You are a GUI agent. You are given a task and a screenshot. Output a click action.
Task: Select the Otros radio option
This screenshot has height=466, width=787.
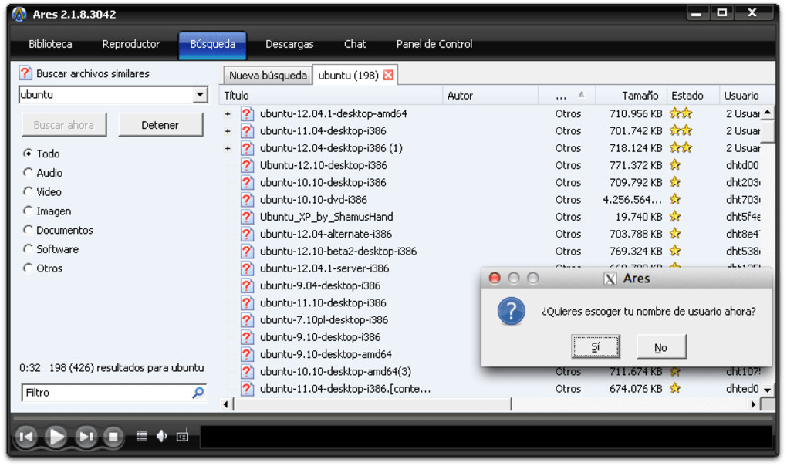[x=28, y=268]
